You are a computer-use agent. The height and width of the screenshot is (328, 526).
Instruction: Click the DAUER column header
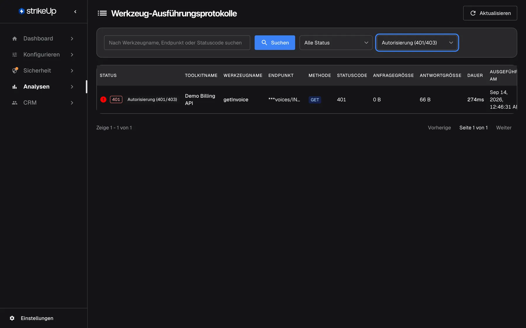click(475, 75)
